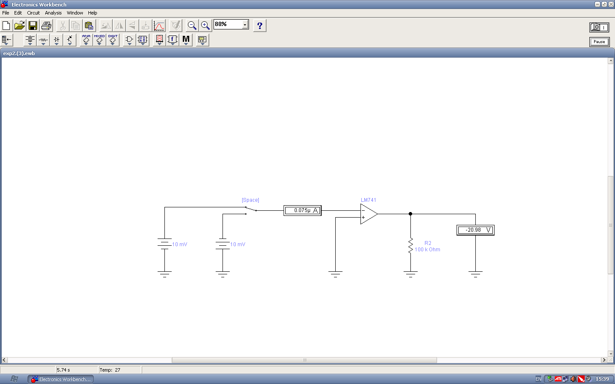Create subcircuit from selection
Image resolution: width=615 pixels, height=384 pixels.
coord(146,26)
